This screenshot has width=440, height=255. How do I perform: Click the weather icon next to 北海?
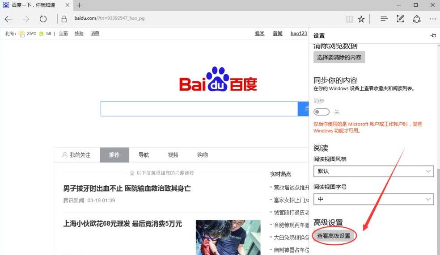click(21, 33)
